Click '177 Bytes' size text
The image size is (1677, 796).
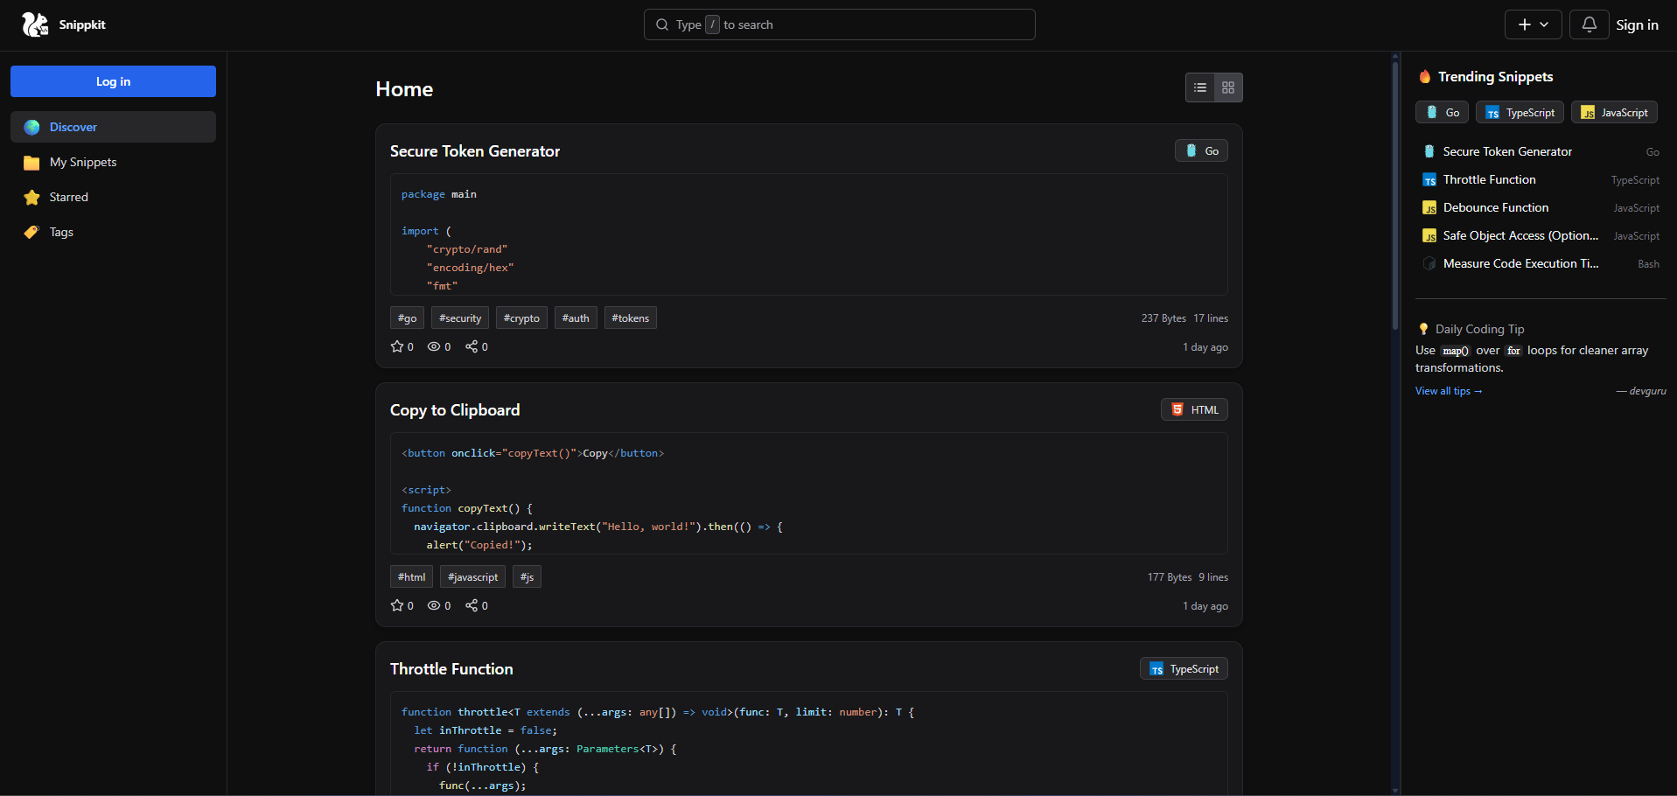(1170, 577)
